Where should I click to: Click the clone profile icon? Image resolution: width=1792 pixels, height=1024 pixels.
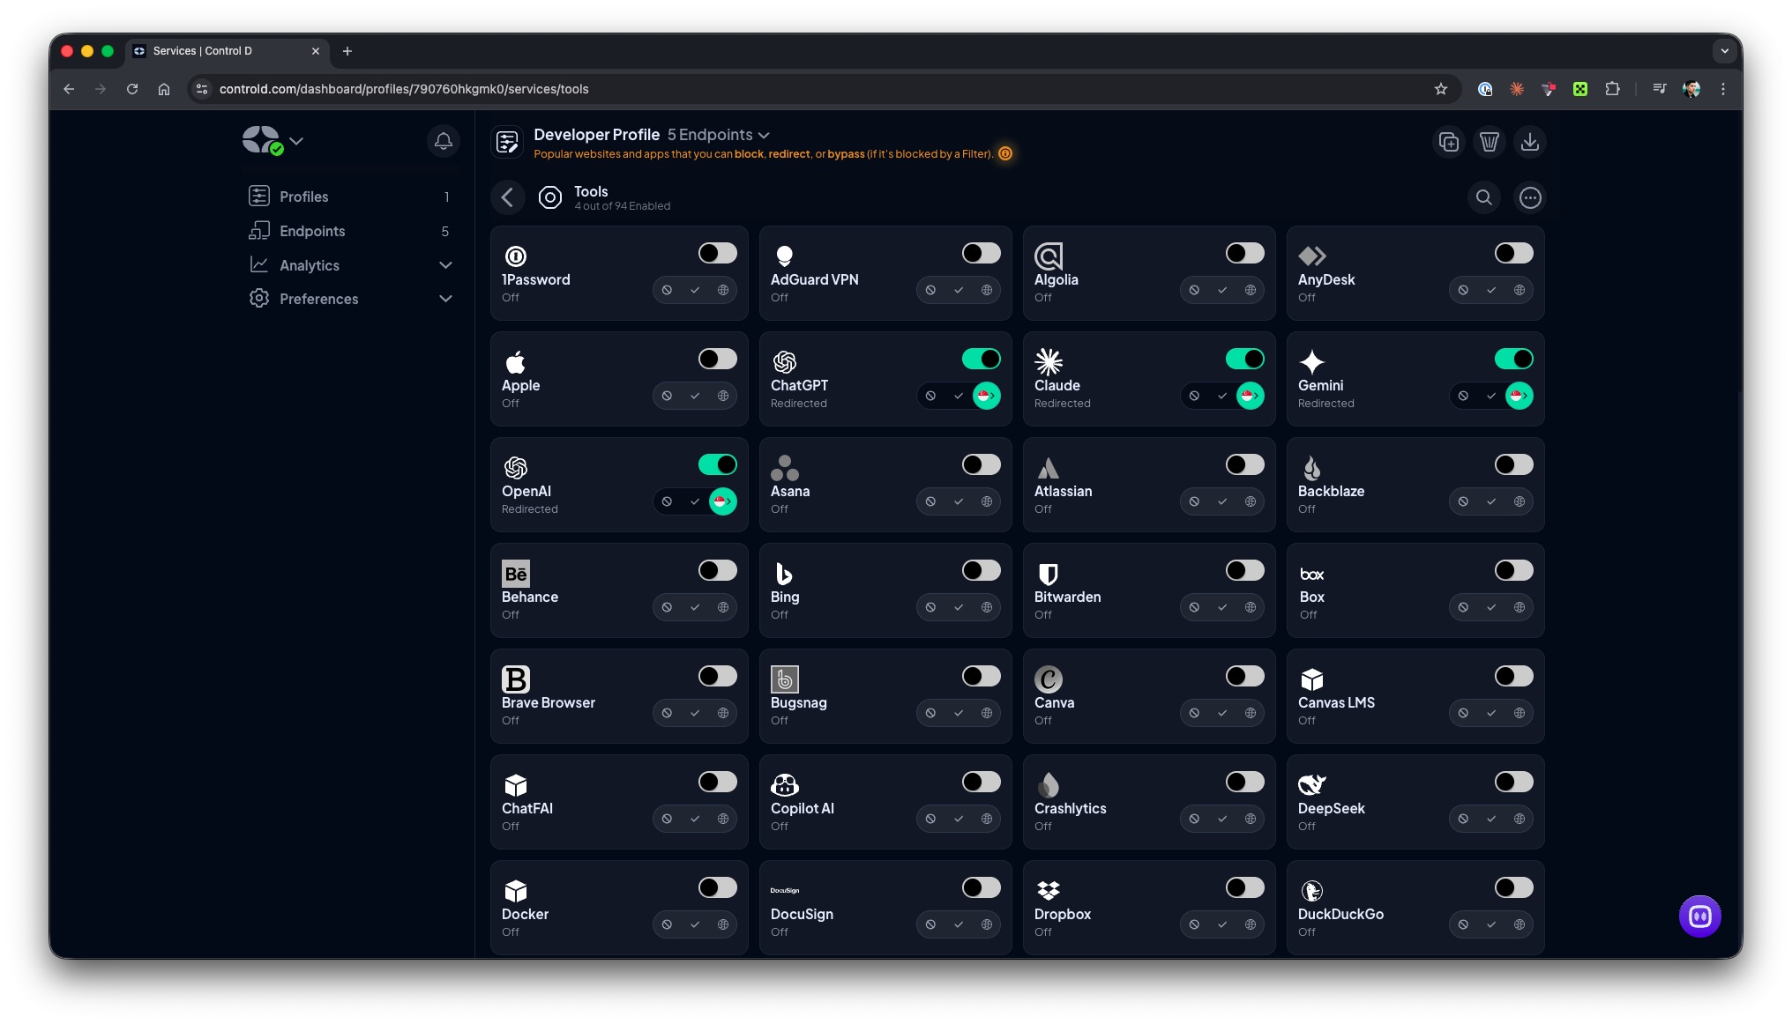click(x=1448, y=142)
